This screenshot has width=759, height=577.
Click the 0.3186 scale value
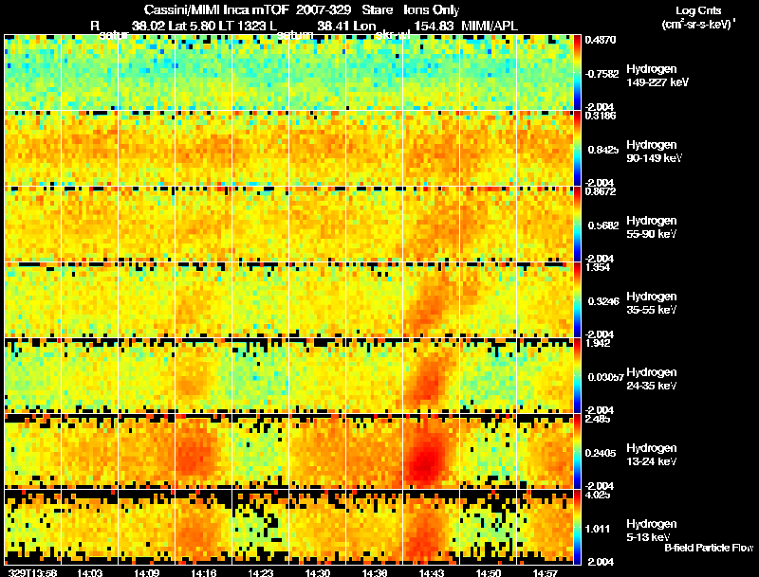[x=601, y=116]
